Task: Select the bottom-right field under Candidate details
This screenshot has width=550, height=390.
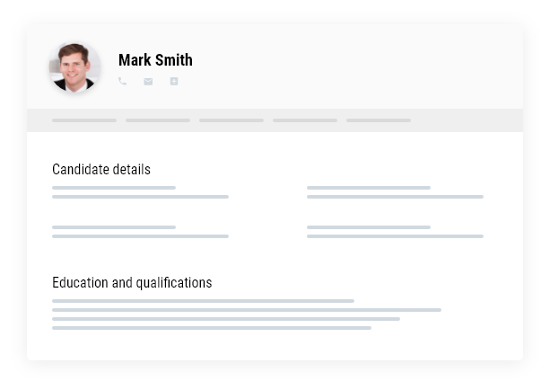Action: coord(396,232)
